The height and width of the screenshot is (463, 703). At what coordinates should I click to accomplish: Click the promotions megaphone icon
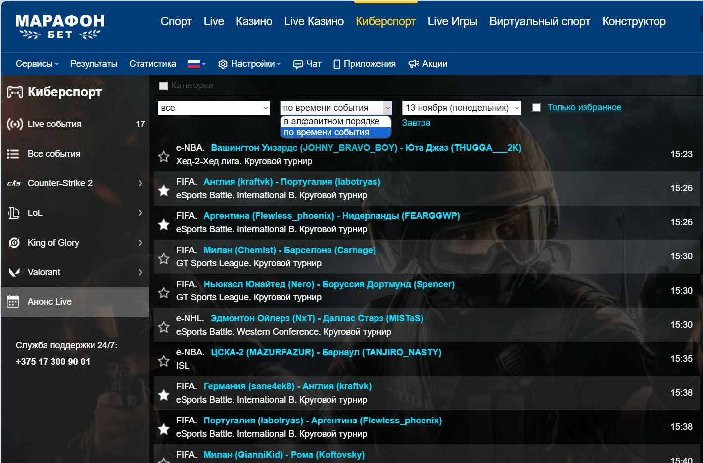pos(414,64)
